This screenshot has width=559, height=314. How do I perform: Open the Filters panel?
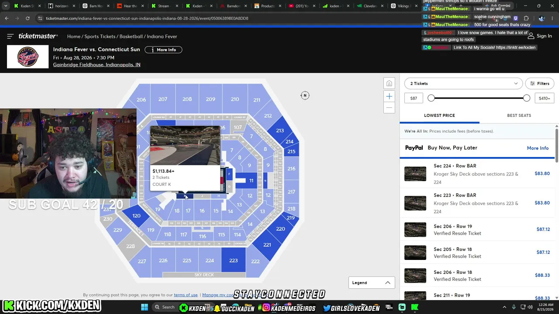[539, 83]
